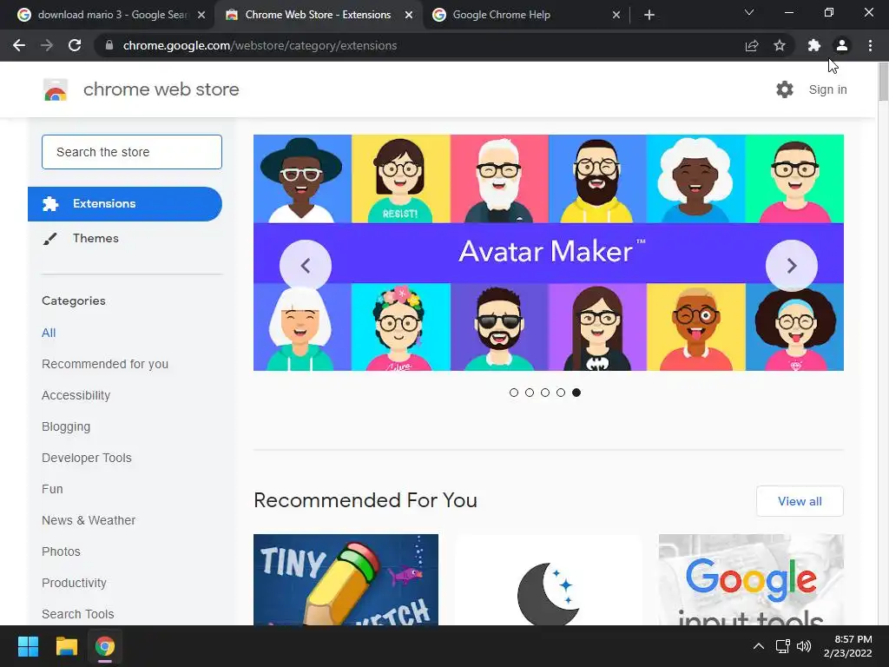Open the Extensions puzzle menu in toolbar

click(x=814, y=45)
